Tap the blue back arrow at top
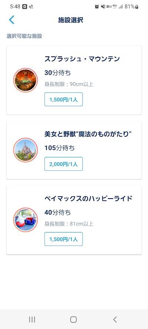148x329 pixels. (x=11, y=20)
